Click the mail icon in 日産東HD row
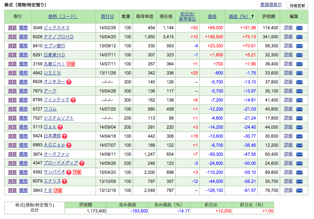Image resolution: width=314 pixels, height=219 pixels. pyautogui.click(x=299, y=55)
